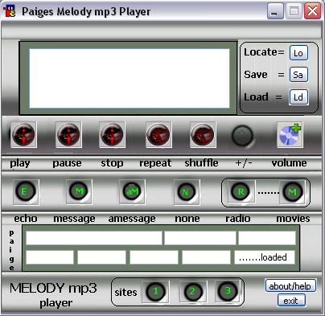
Task: Save playlist with the Sa button
Action: click(298, 75)
